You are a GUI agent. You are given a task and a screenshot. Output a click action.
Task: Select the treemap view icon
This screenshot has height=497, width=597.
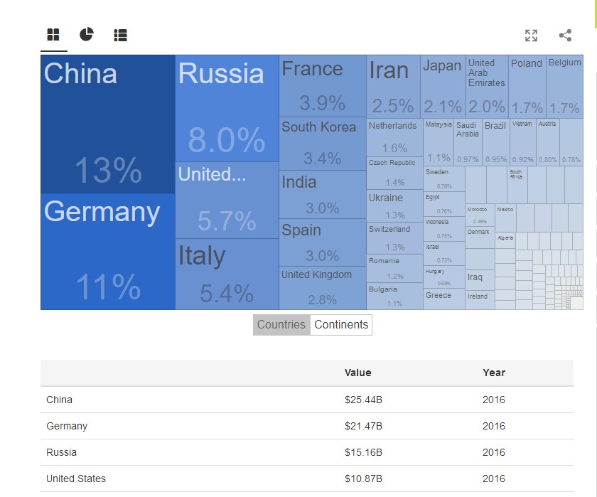point(53,35)
